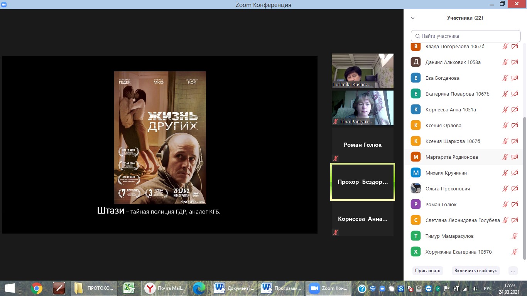Open the Windows Start button

click(x=9, y=288)
